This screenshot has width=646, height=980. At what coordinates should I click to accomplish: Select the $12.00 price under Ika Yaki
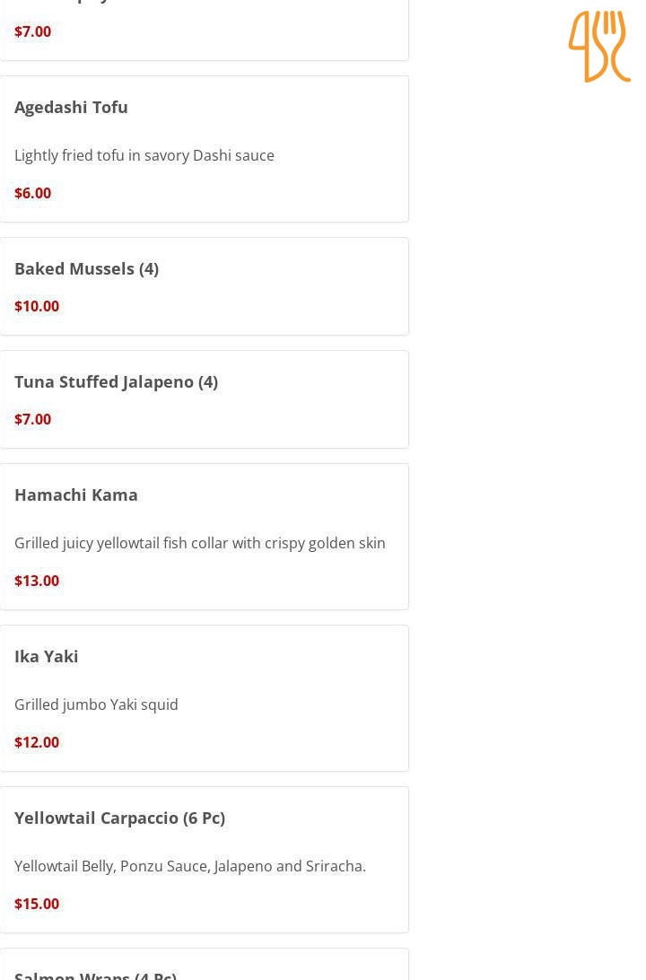pyautogui.click(x=37, y=743)
